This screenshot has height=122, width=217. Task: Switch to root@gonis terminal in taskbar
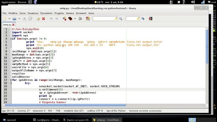click(47, 120)
